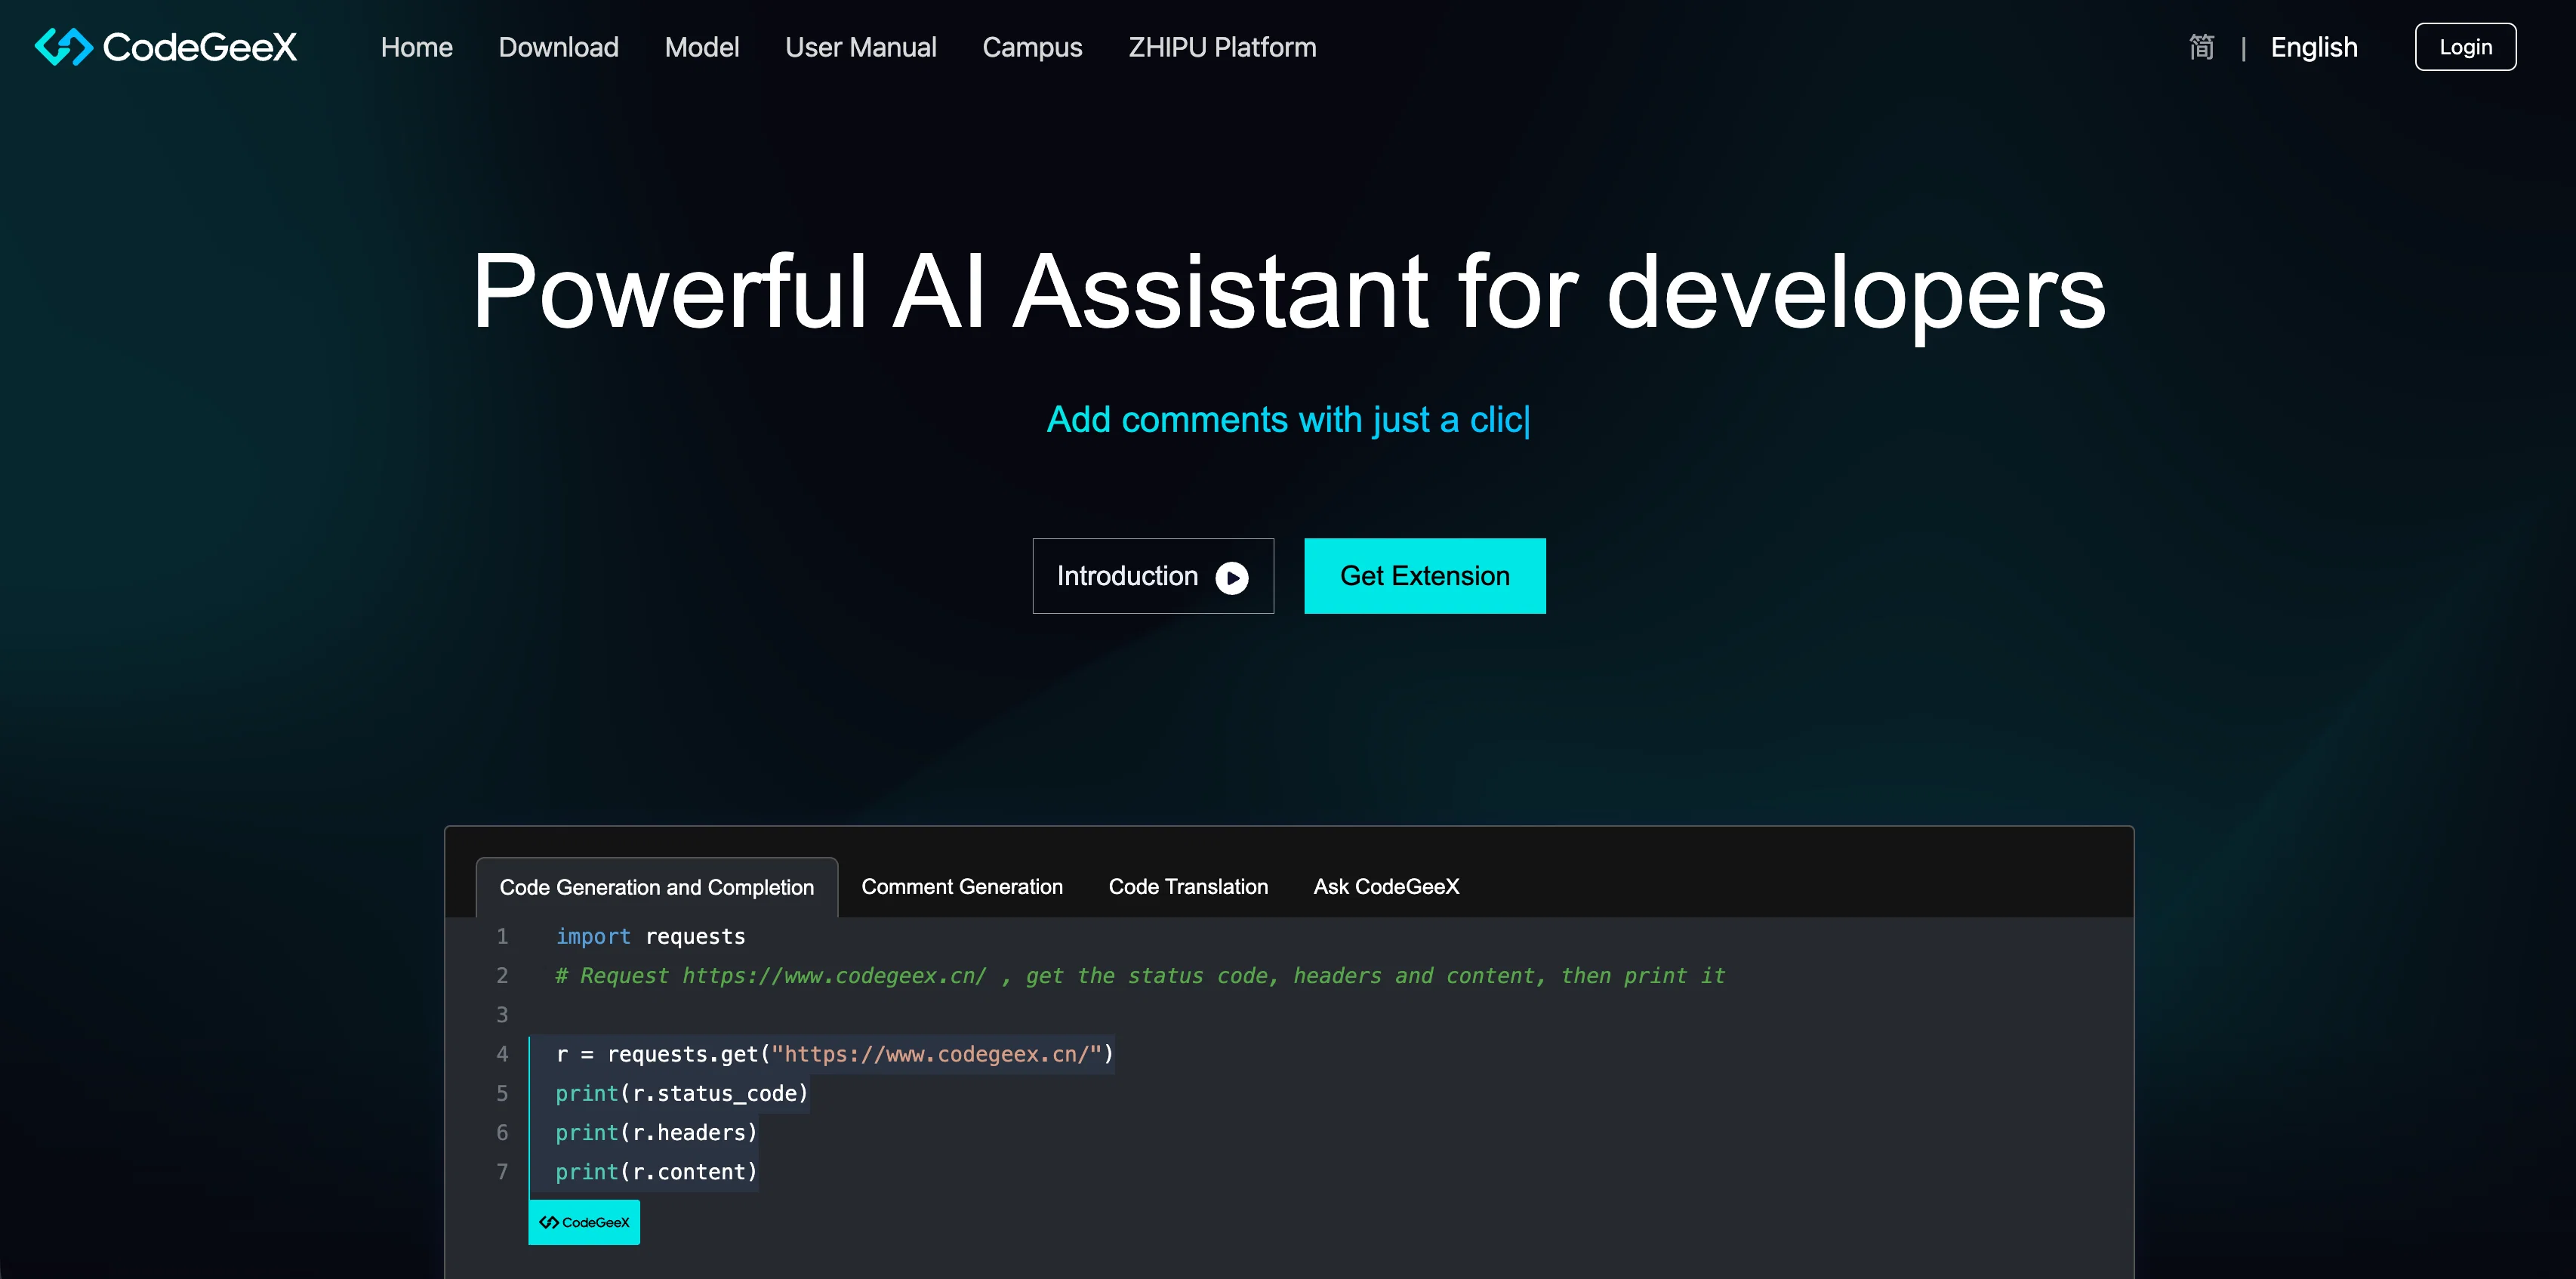Click the print(r.content) line
Viewport: 2576px width, 1279px height.
click(656, 1171)
